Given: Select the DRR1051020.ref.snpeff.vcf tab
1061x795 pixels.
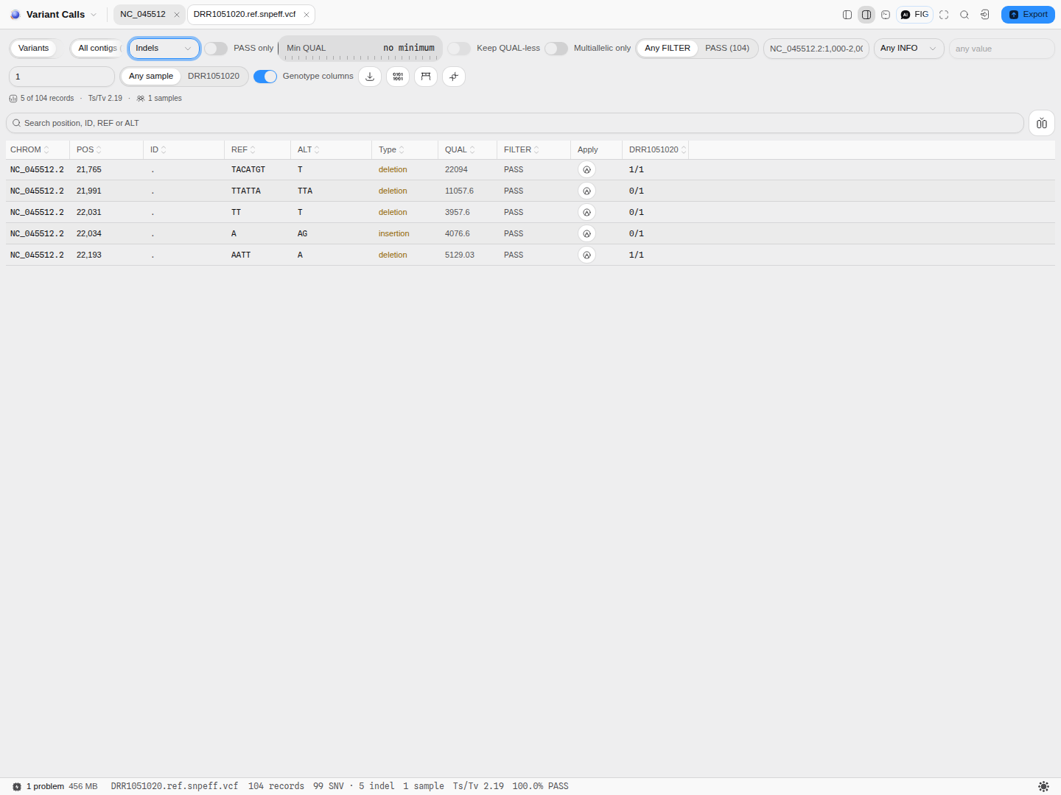Looking at the screenshot, I should (x=245, y=15).
